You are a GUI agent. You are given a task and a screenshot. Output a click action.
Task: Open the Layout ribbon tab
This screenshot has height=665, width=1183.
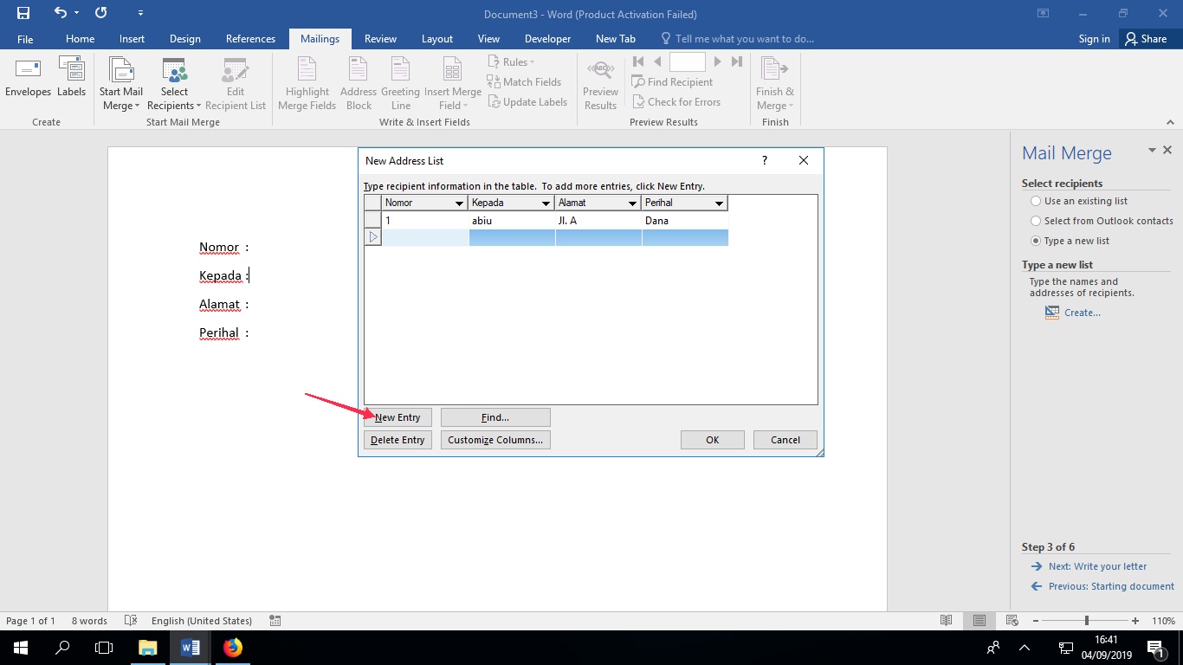coord(436,39)
